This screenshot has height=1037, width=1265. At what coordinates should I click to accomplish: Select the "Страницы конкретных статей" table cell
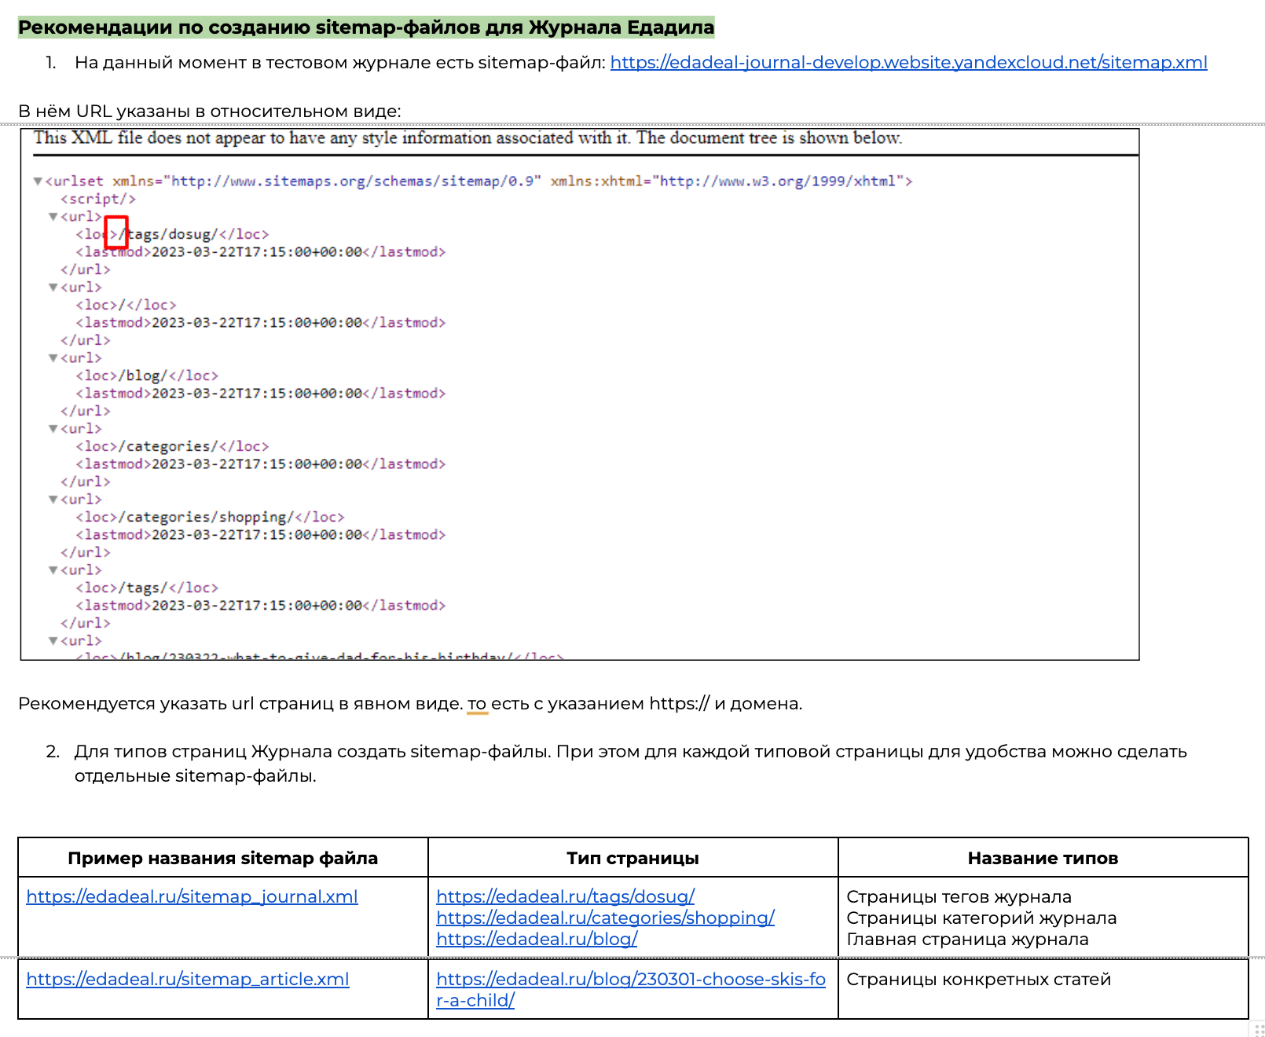[978, 980]
